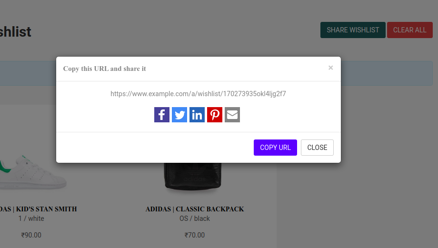
Task: Share wishlist via Facebook icon
Action: (x=162, y=115)
